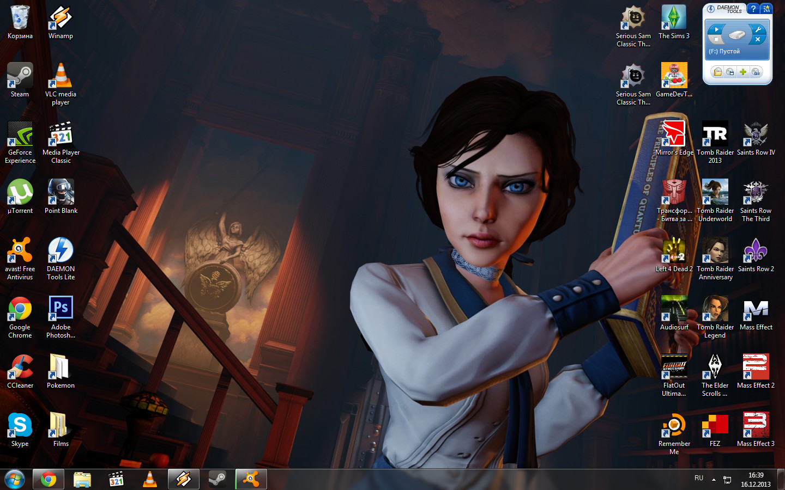This screenshot has width=785, height=490.
Task: Open the Left 4 Dead 2 shortcut
Action: (x=674, y=255)
